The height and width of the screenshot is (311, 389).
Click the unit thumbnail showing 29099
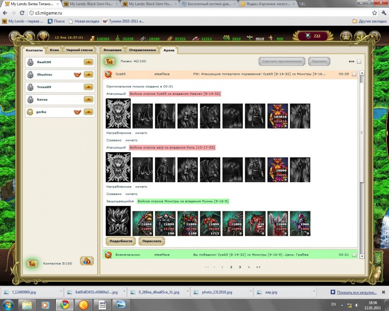(278, 170)
